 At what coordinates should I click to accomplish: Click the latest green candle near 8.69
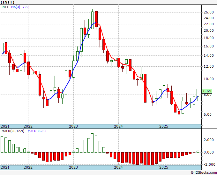coord(198,93)
